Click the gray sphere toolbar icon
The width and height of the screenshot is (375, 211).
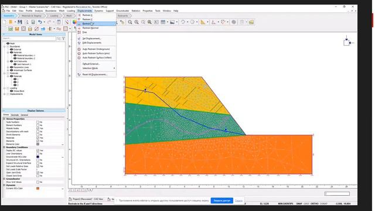click(x=234, y=22)
